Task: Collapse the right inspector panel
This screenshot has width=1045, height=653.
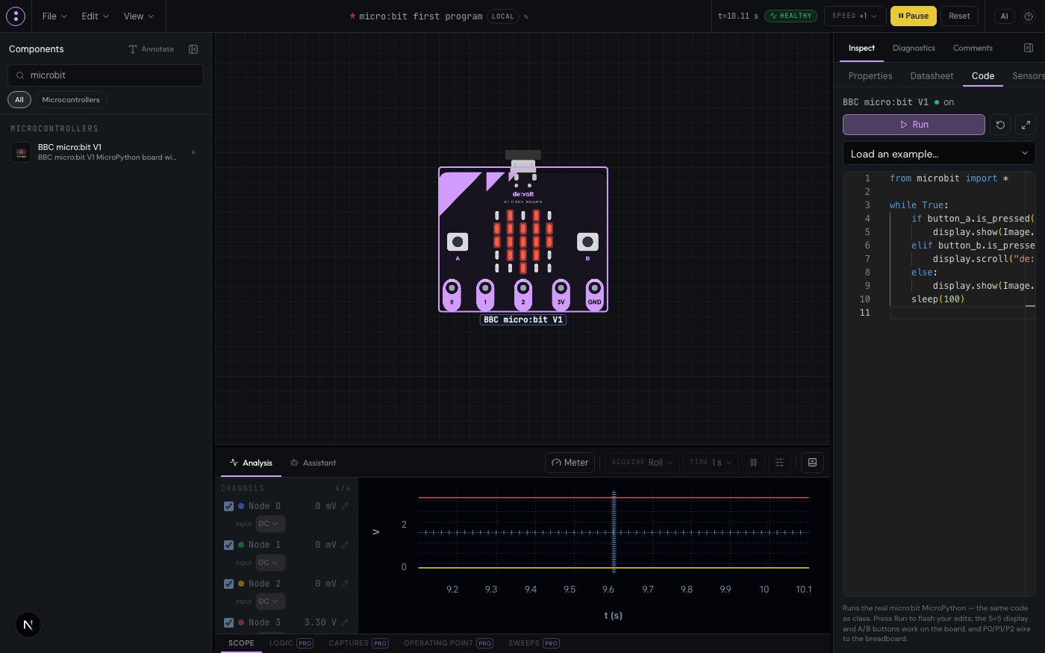Action: (1029, 48)
